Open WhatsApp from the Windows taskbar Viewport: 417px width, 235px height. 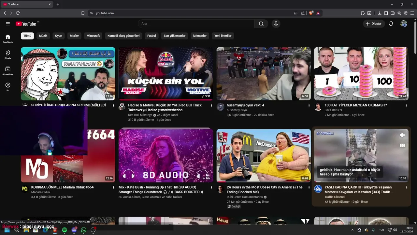[84, 230]
